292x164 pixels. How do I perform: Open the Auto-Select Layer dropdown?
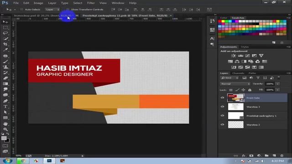(52, 10)
